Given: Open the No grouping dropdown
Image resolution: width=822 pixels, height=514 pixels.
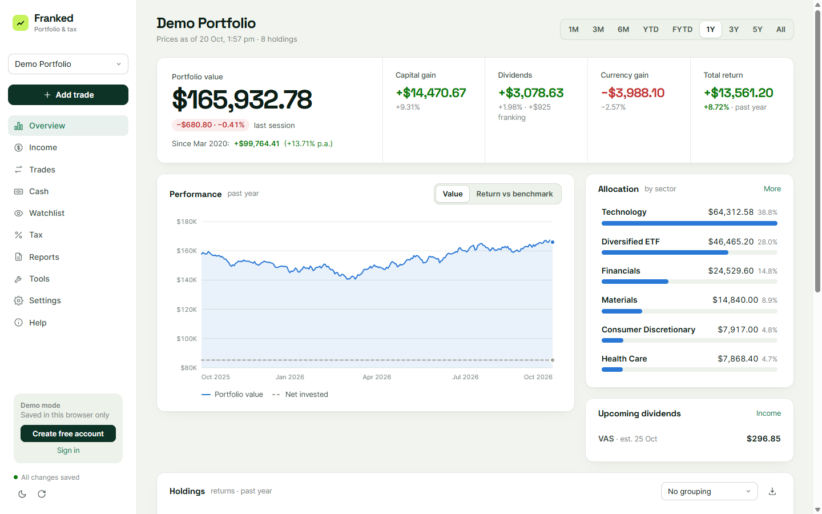Looking at the screenshot, I should 709,491.
